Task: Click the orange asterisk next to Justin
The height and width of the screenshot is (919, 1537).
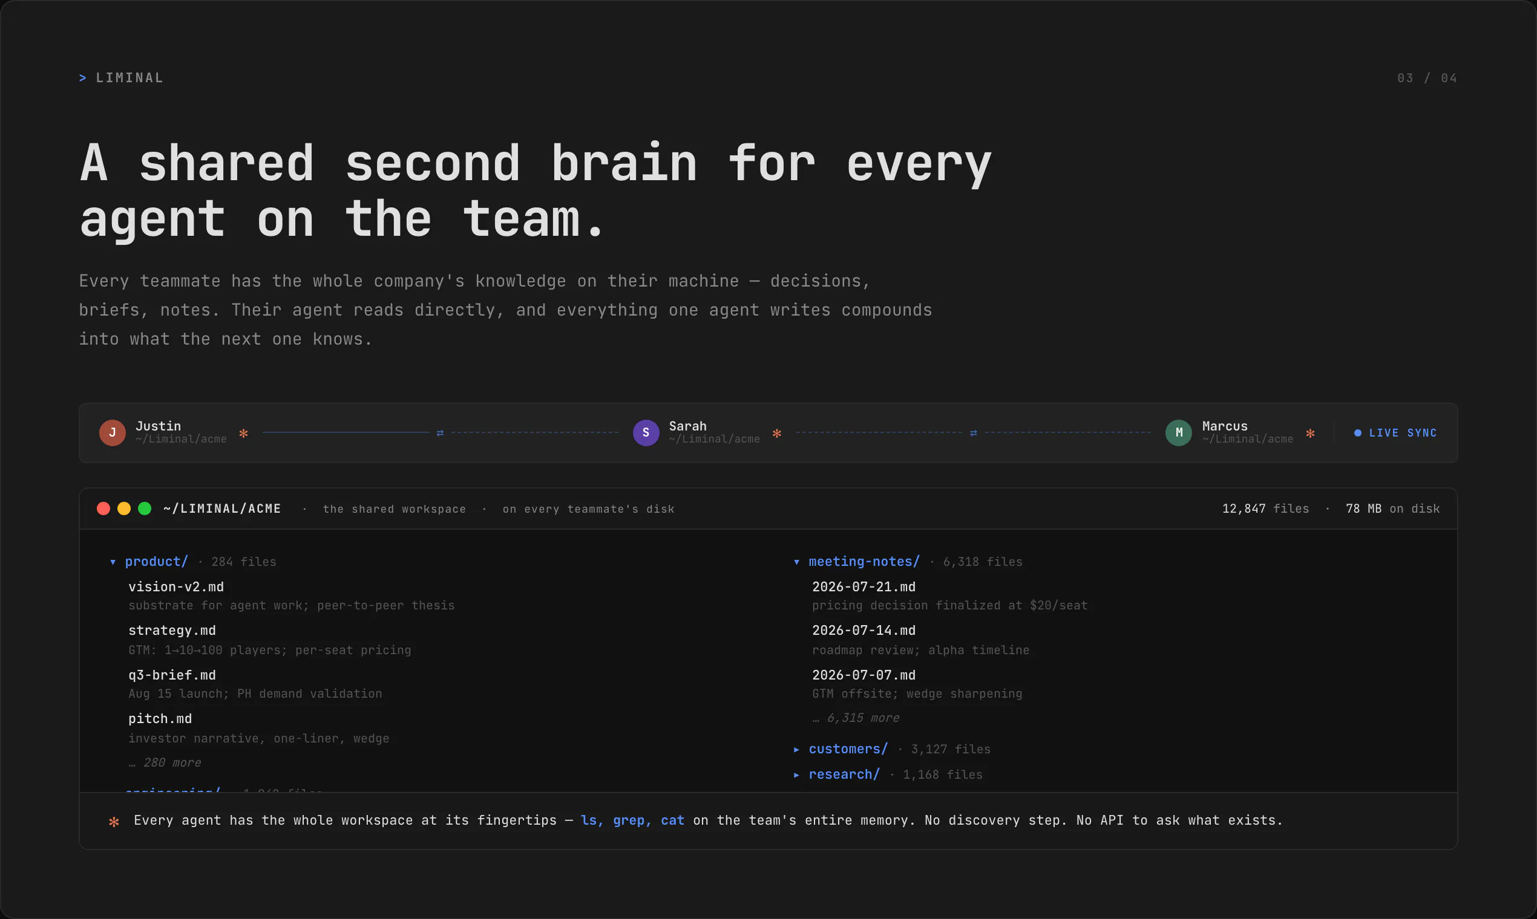Action: (244, 434)
